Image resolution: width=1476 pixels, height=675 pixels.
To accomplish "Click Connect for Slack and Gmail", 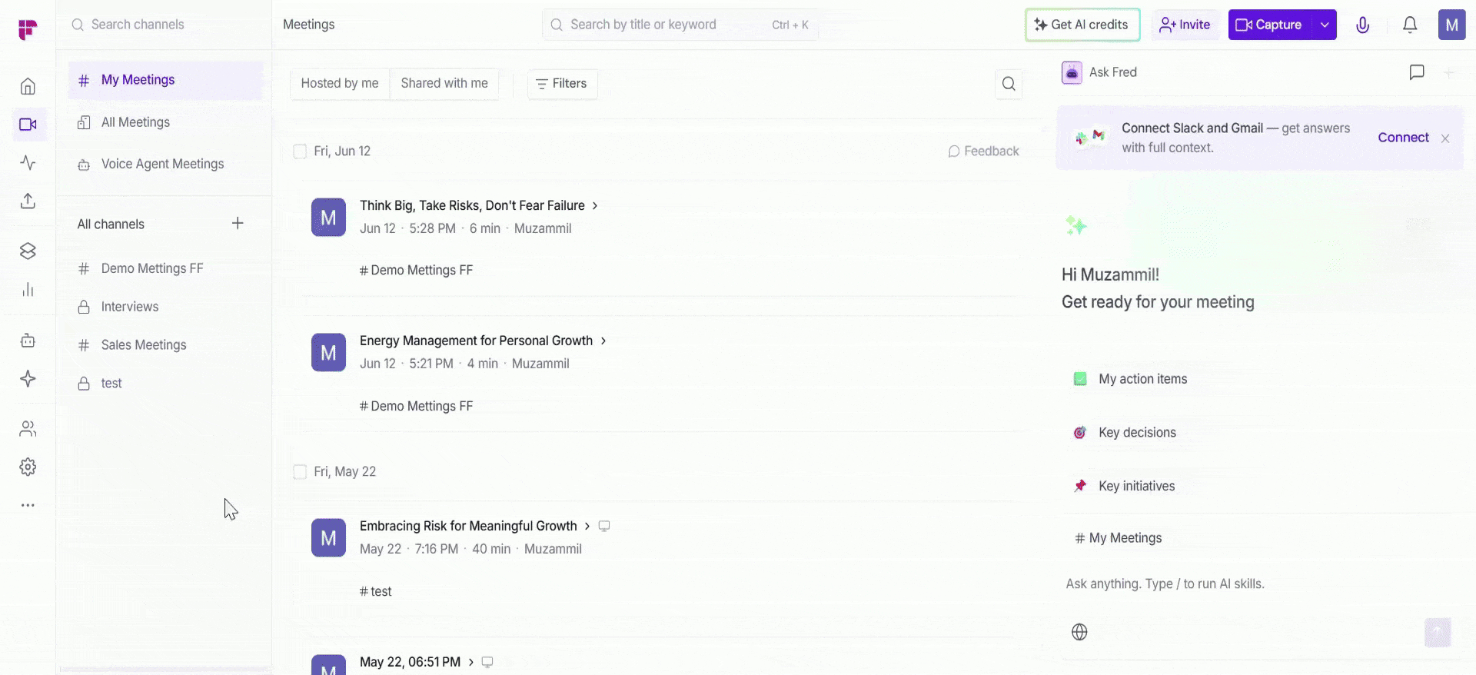I will [1403, 138].
